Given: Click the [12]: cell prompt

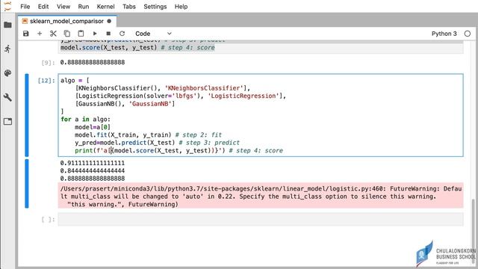Looking at the screenshot, I should click(46, 81).
